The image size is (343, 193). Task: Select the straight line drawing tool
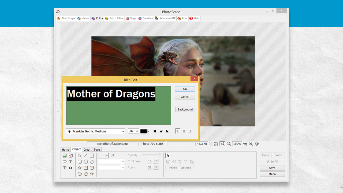[86, 155]
